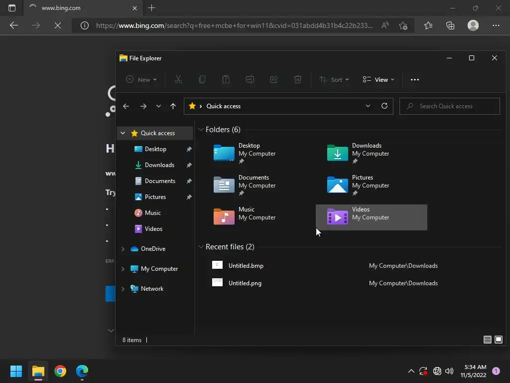Refresh the Quick access view

coord(384,106)
